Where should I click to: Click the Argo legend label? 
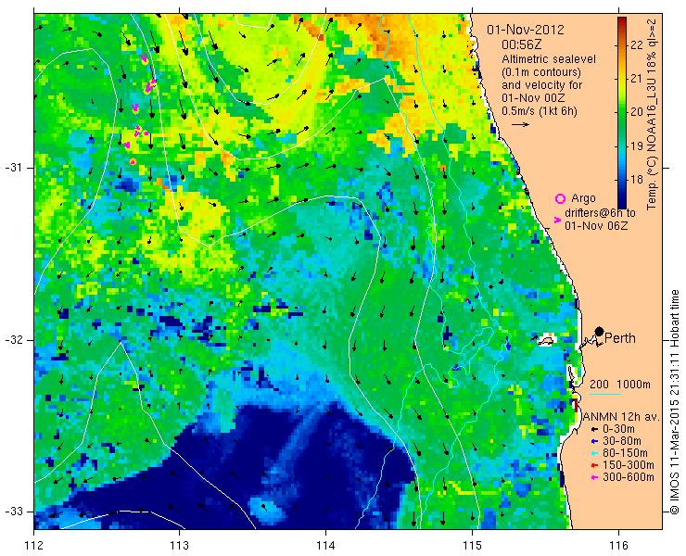pos(583,198)
